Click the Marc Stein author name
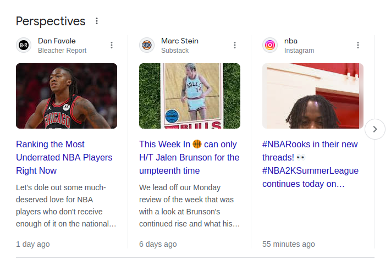The width and height of the screenshot is (391, 271). (x=180, y=41)
